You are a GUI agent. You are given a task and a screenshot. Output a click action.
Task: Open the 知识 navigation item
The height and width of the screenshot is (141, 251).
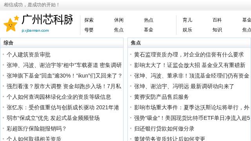click(217, 30)
